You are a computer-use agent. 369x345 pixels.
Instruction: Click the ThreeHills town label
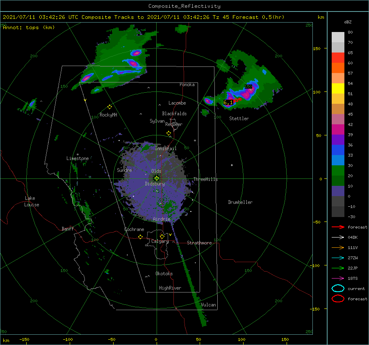[205, 179]
